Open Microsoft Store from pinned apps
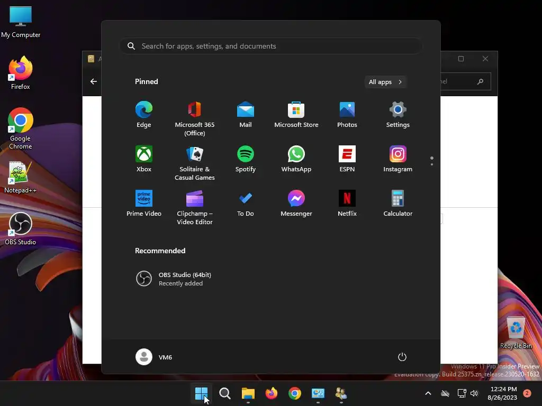The width and height of the screenshot is (542, 406). pyautogui.click(x=296, y=115)
